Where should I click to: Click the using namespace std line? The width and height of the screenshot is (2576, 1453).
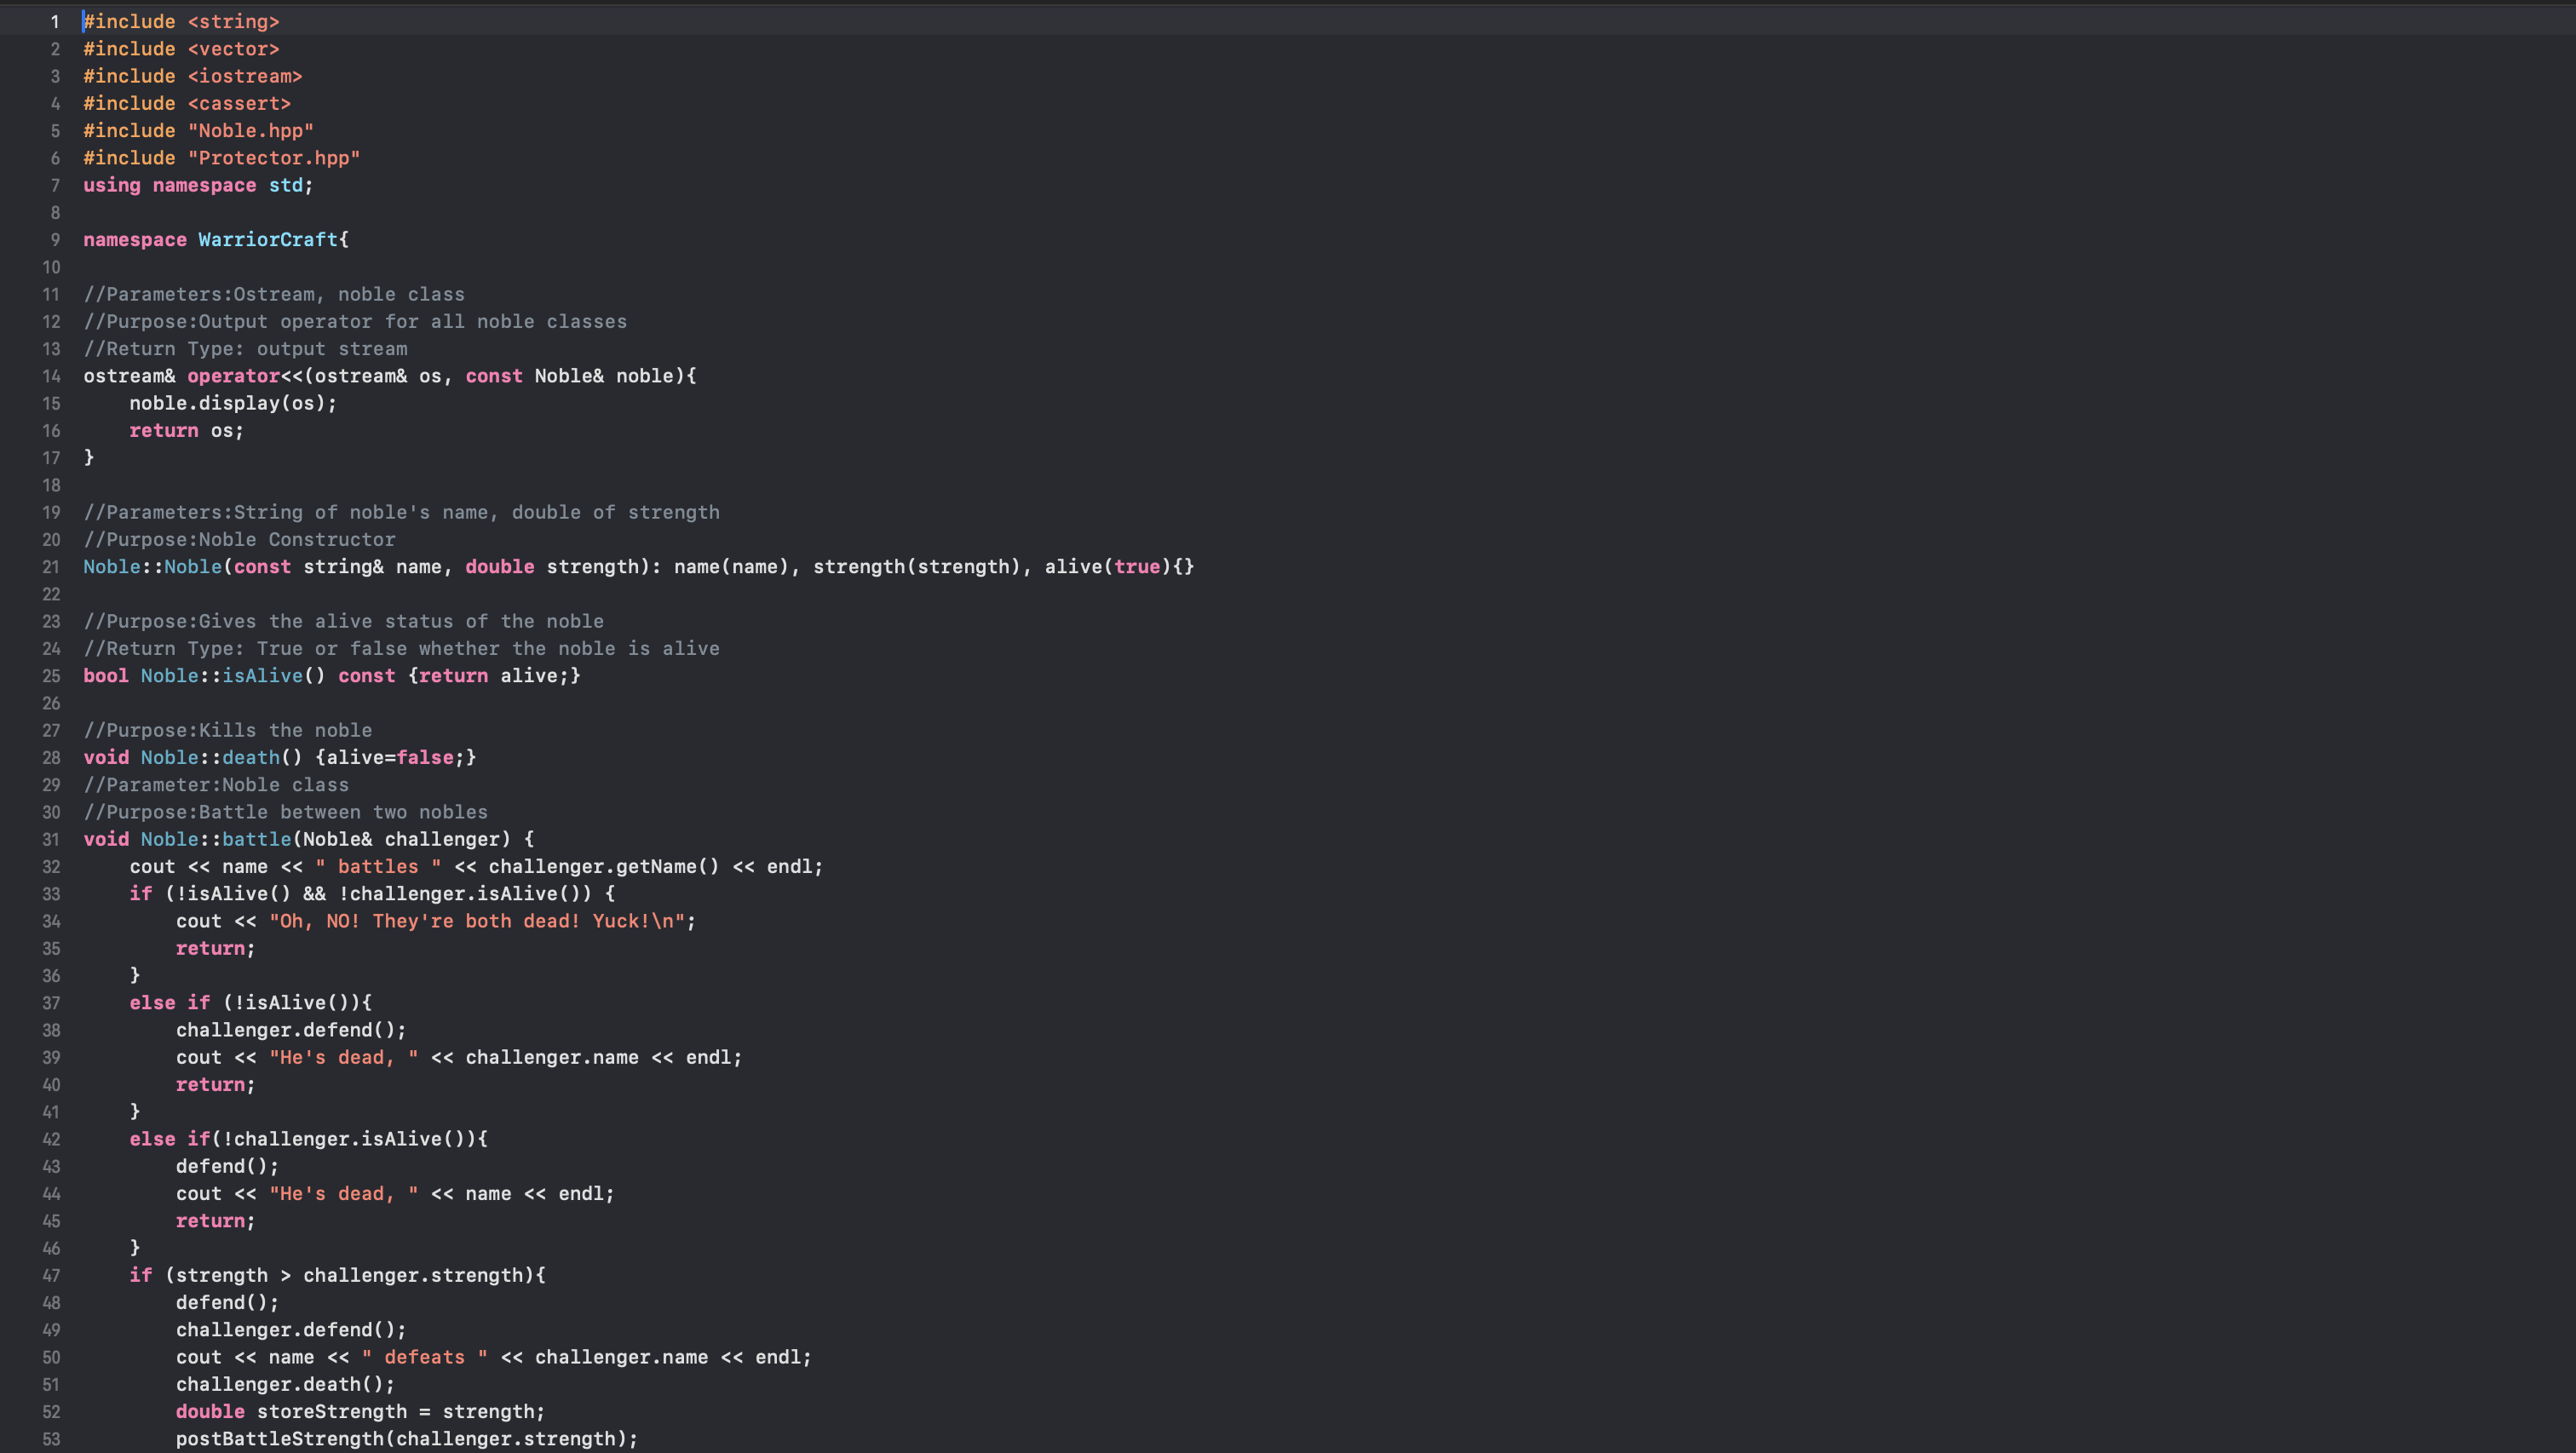click(197, 185)
